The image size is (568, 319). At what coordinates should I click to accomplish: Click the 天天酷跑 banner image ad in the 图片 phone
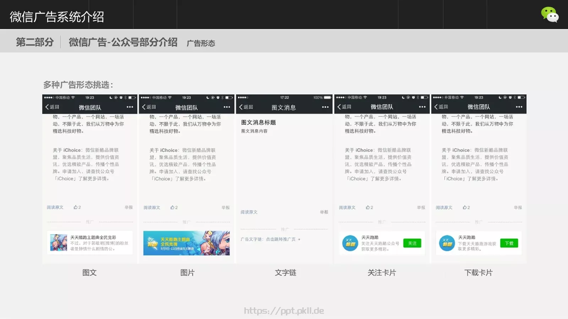(186, 243)
